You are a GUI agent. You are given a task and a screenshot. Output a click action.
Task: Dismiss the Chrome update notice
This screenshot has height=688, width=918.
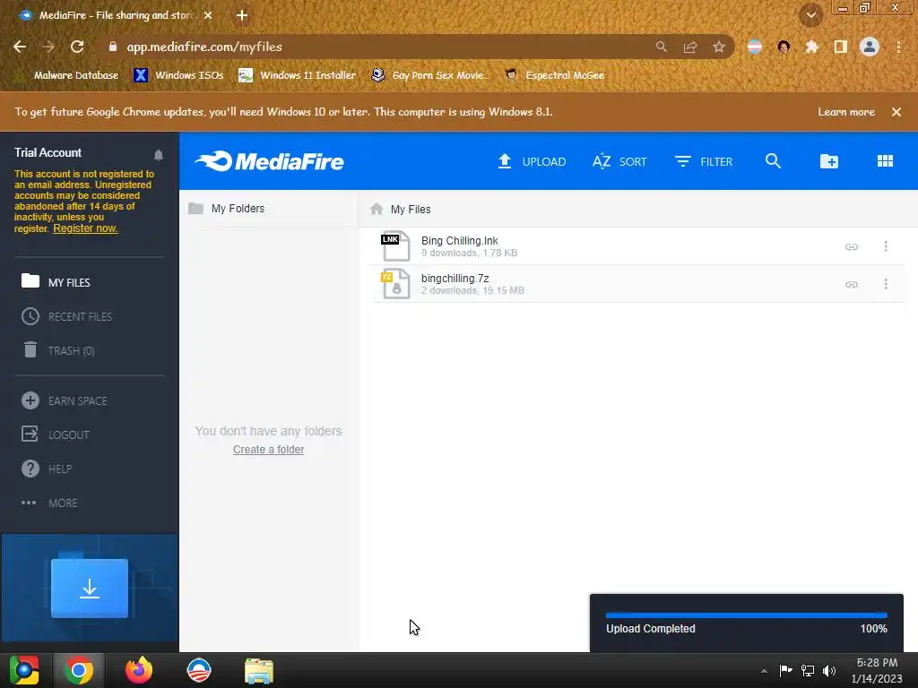[896, 112]
